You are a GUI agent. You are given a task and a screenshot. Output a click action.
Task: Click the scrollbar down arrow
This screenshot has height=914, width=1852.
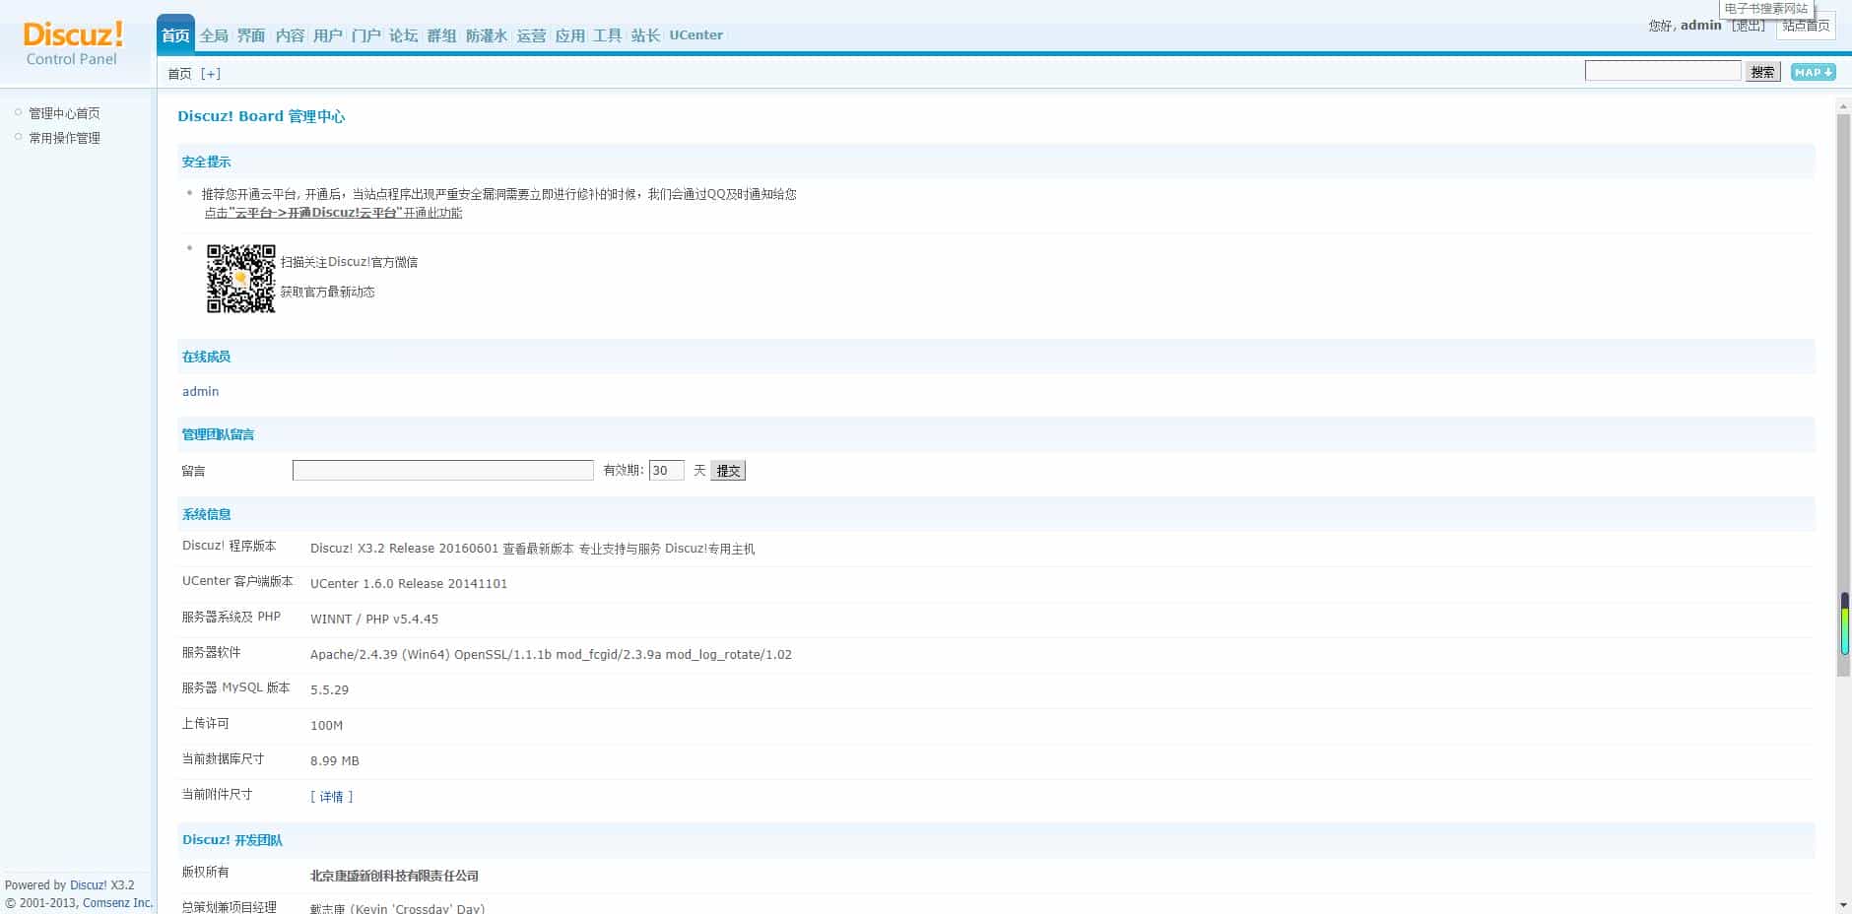1843,905
